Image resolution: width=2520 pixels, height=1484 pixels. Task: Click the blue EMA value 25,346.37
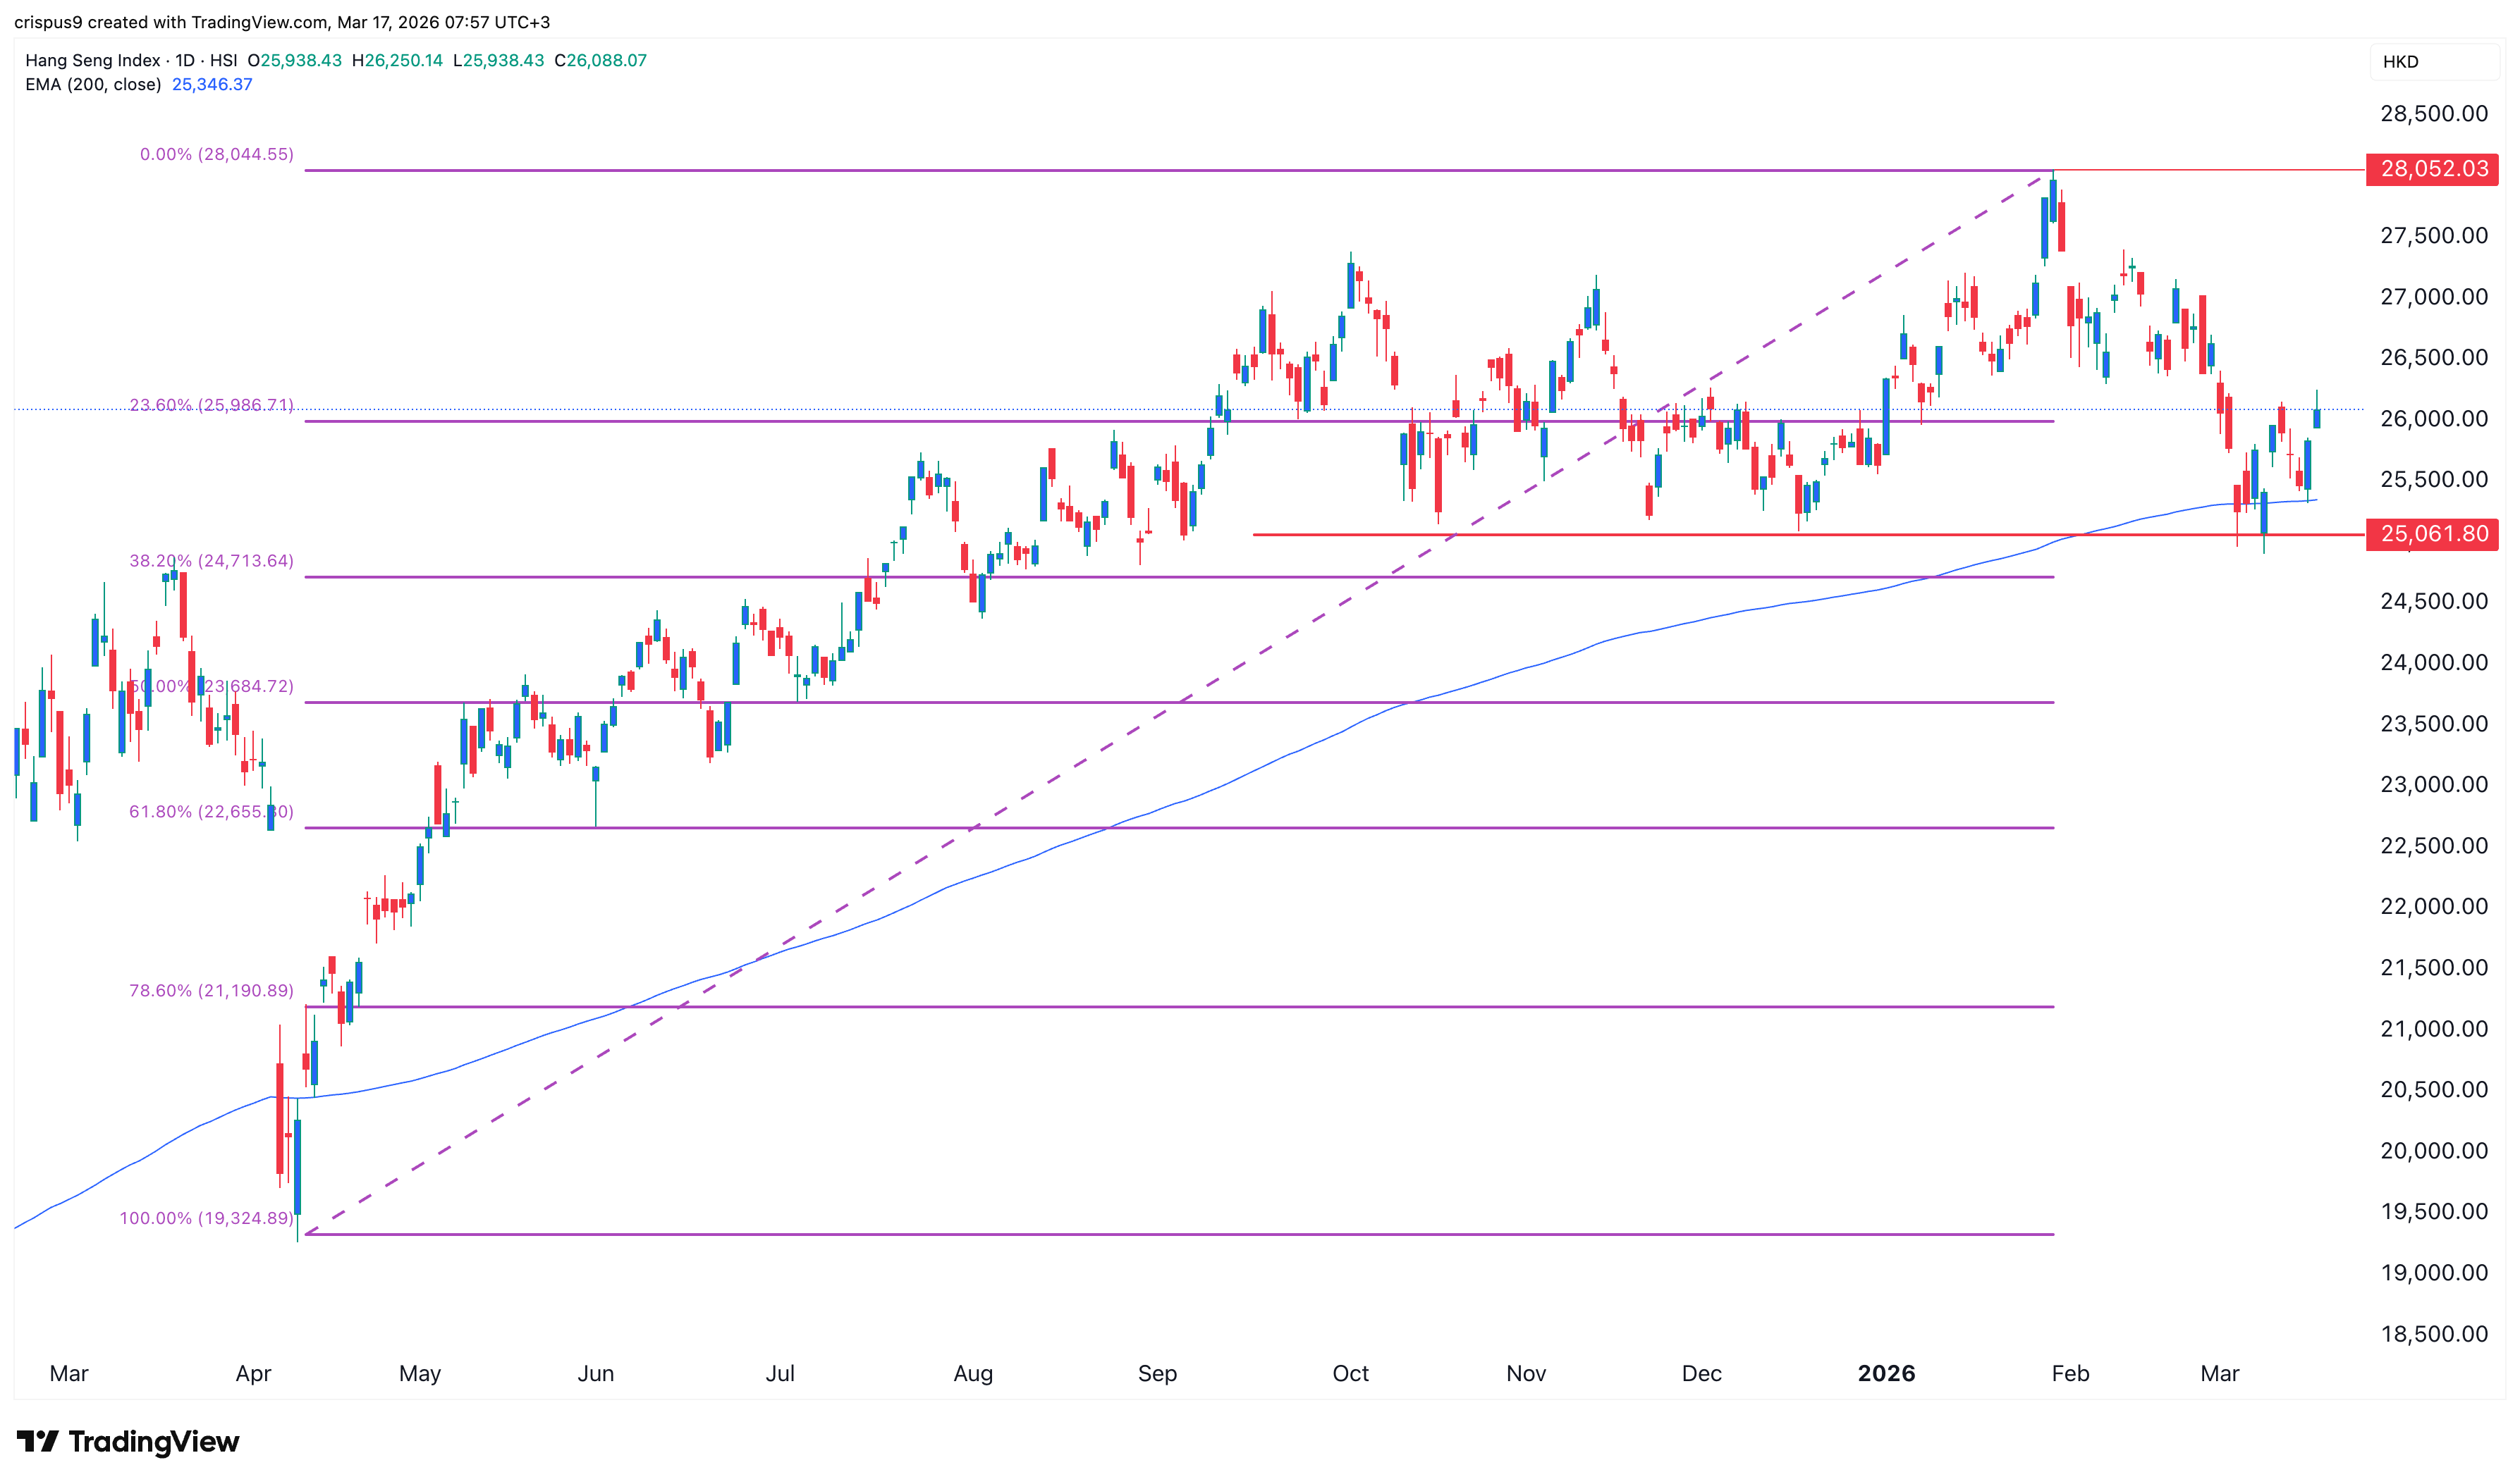212,85
